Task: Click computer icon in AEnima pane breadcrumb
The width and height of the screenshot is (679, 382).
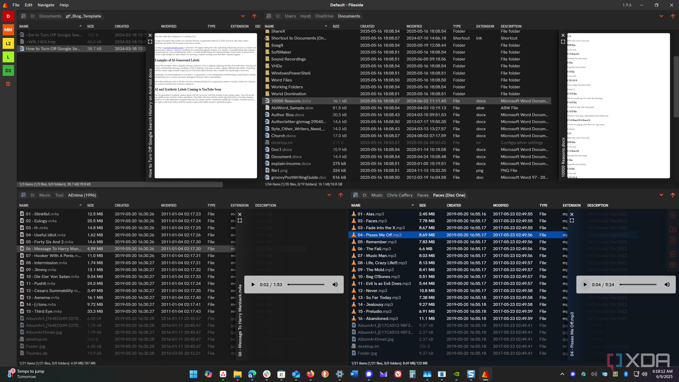Action: coord(24,195)
